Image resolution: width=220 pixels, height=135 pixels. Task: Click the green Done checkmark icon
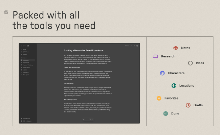(x=166, y=114)
